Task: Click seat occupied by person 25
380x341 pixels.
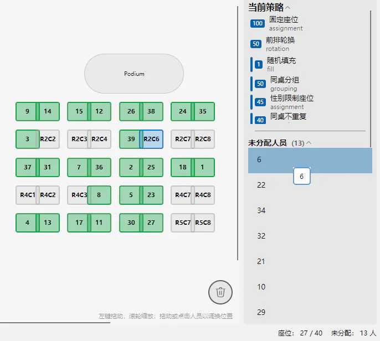Action: point(151,167)
